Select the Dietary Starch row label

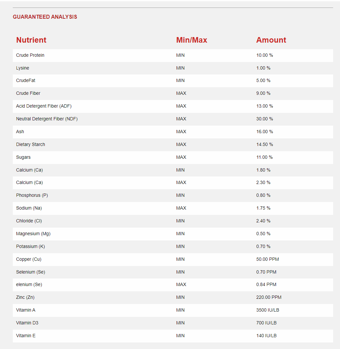coord(31,144)
